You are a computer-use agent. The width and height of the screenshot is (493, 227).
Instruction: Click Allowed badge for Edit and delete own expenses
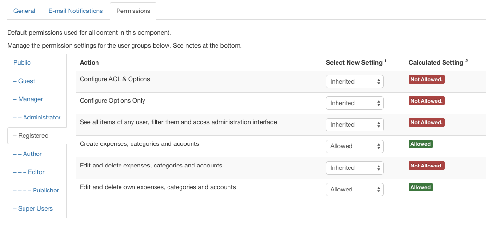pyautogui.click(x=421, y=187)
